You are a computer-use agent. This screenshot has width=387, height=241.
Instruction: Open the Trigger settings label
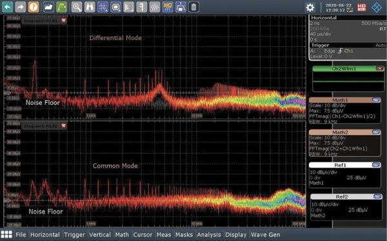coord(320,45)
